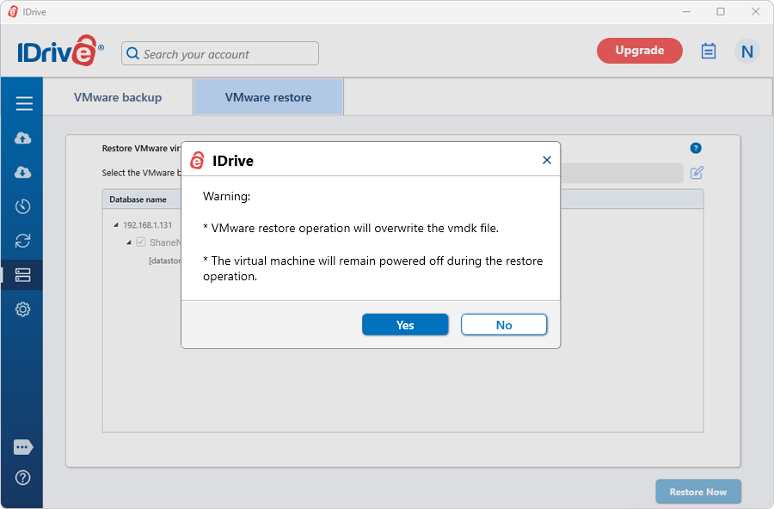Select the 192.168.1.131 host entry
Image resolution: width=774 pixels, height=509 pixels.
point(148,225)
